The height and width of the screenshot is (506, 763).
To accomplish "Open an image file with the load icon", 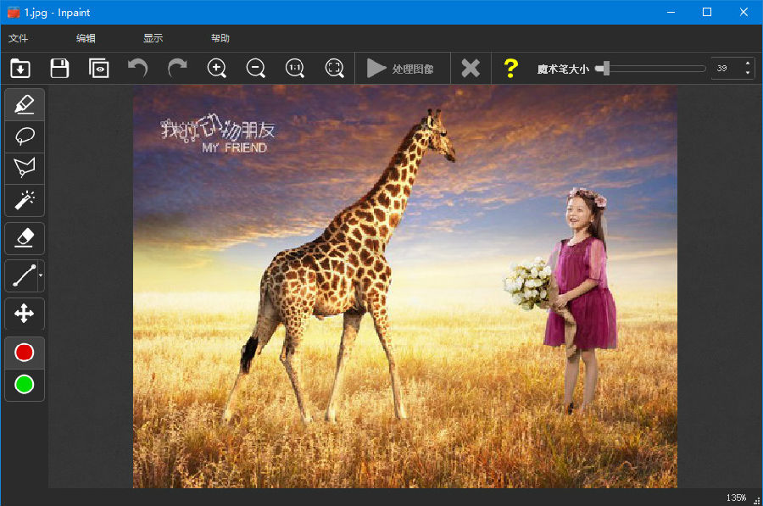I will tap(20, 68).
